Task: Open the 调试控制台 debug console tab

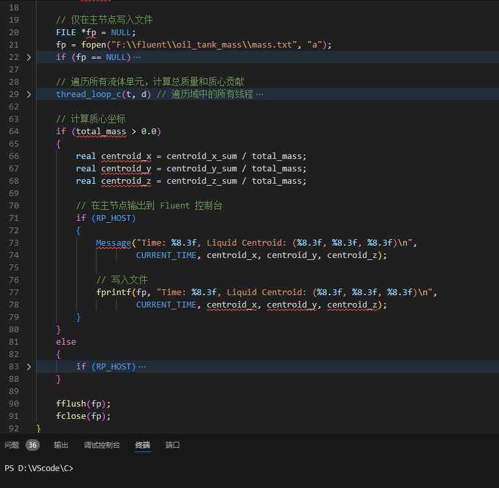Action: 102,445
